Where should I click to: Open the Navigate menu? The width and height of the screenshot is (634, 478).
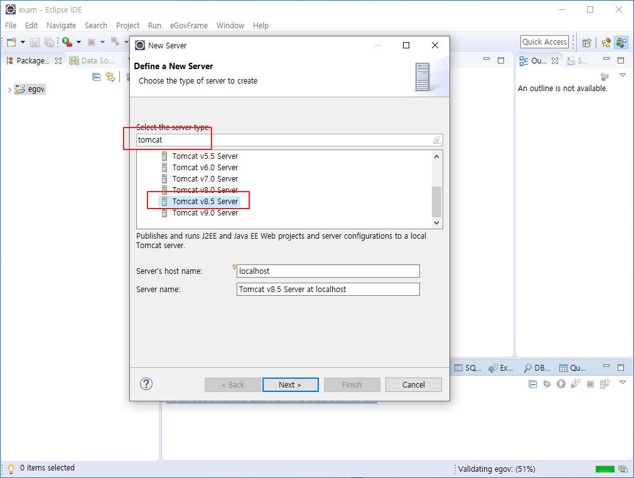pos(61,26)
